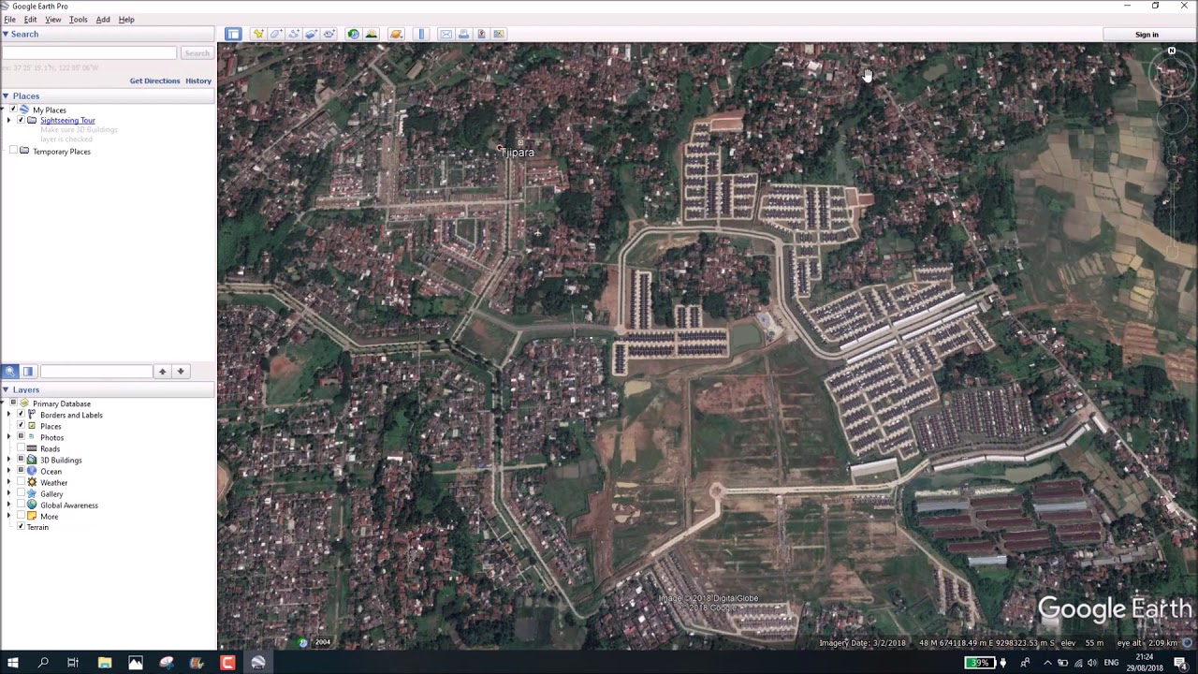
Task: Collapse the Layers panel
Action: [6, 389]
